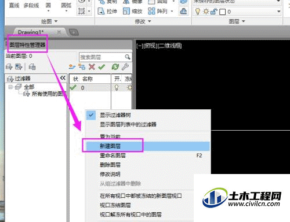Click the sun freeze icon in ribbon layer dropdown
Viewport: 290px width, 222px height.
pos(206,12)
